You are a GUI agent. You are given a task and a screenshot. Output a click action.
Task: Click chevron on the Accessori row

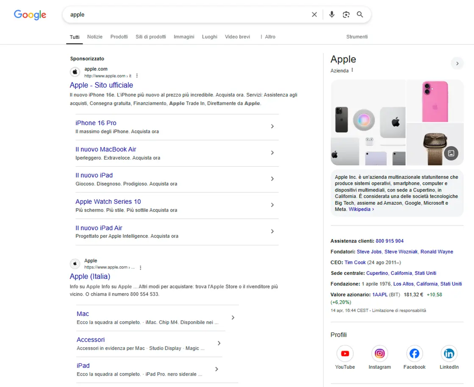[219, 343]
